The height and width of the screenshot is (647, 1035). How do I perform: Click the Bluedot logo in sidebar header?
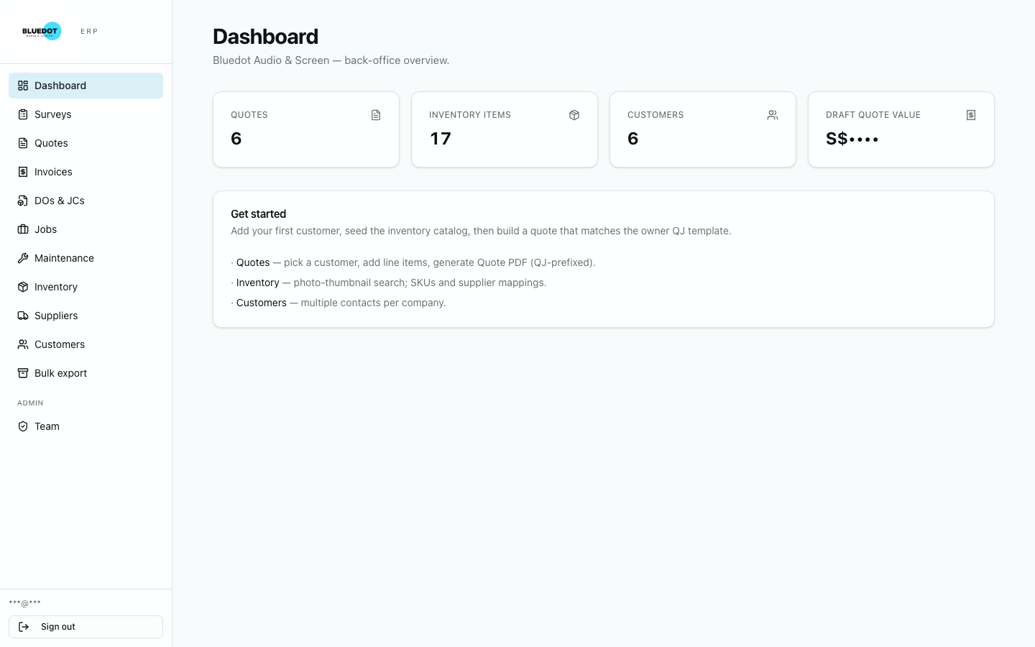(42, 31)
